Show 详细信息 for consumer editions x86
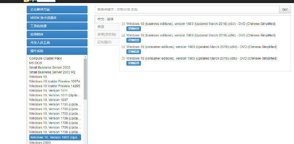This screenshot has height=144, width=294. [133, 63]
